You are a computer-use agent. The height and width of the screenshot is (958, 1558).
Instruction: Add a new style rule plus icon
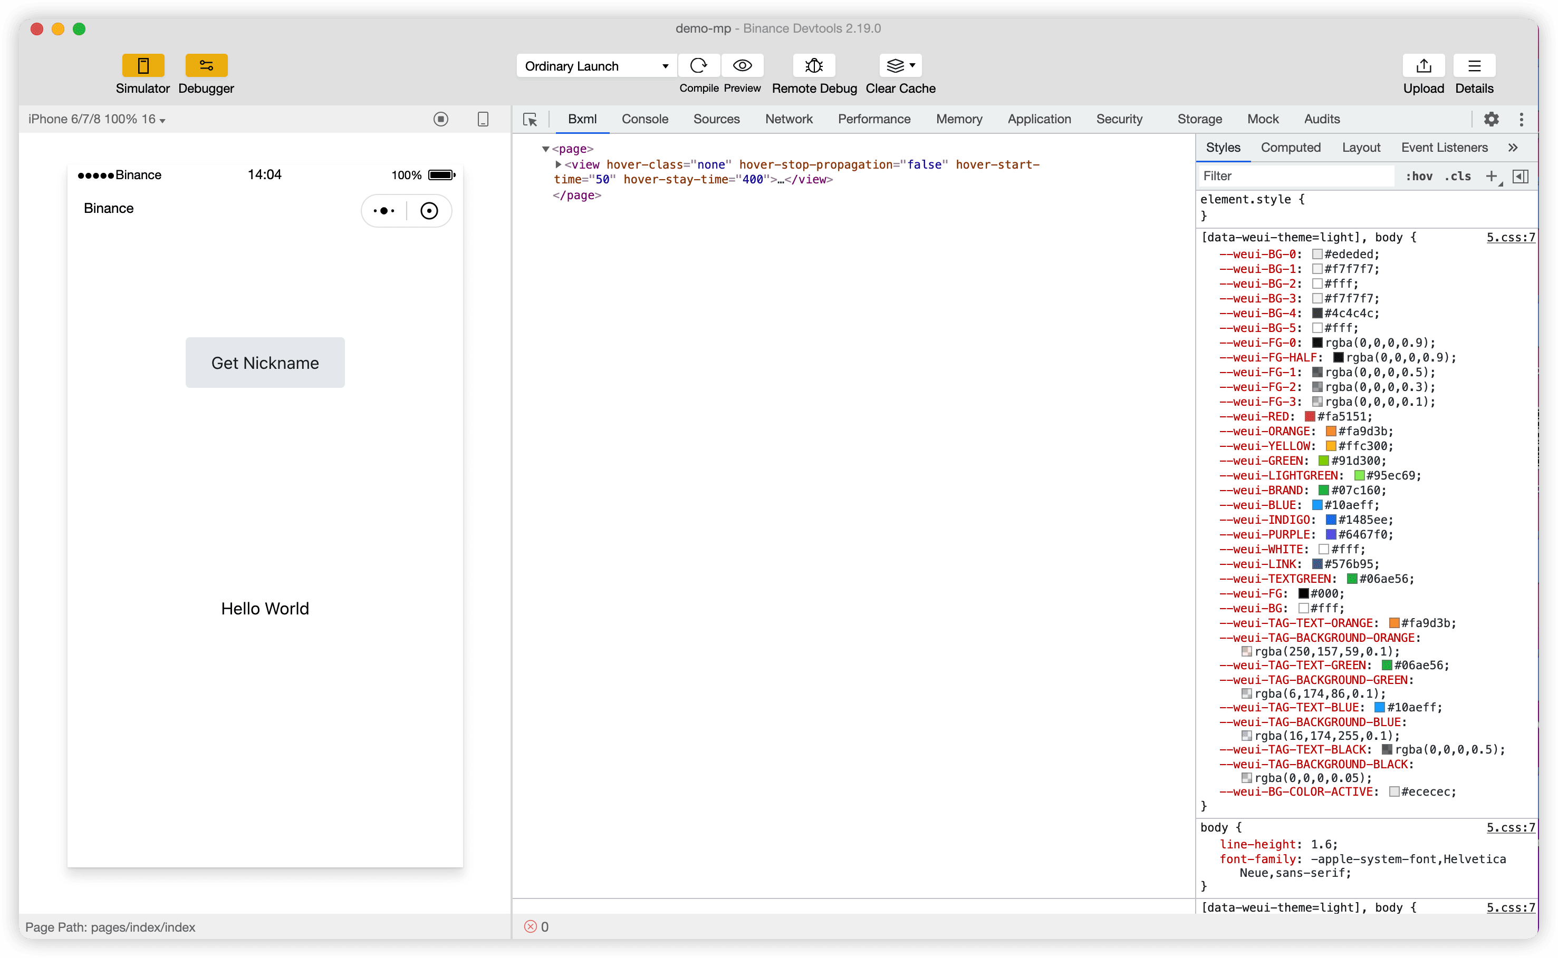click(1492, 176)
